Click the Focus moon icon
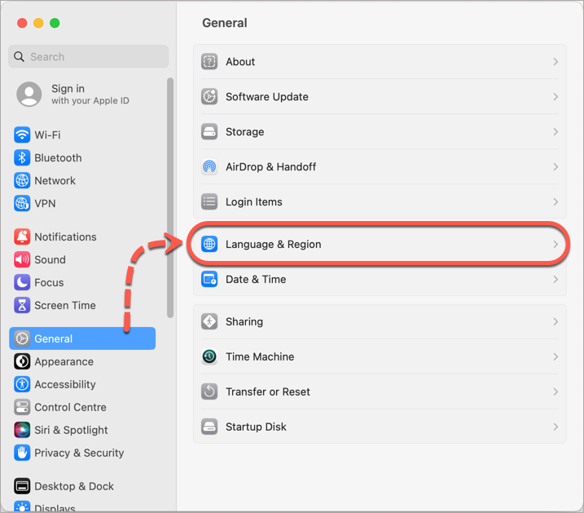Screen dimensions: 584x513 (x=22, y=282)
